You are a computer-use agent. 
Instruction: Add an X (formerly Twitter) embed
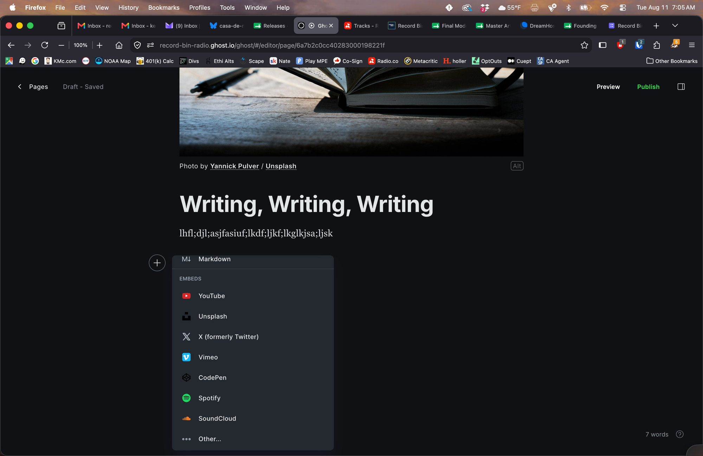(x=253, y=337)
